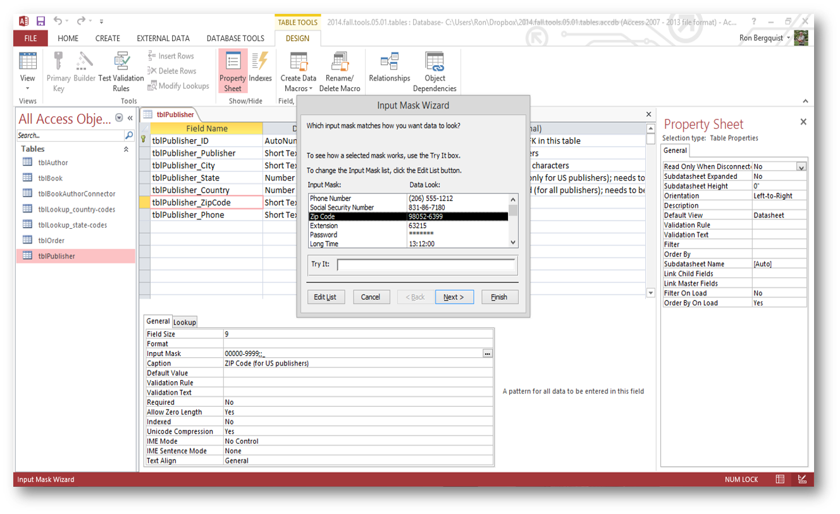Click Next in the Input Mask Wizard
The height and width of the screenshot is (514, 840).
coord(454,297)
